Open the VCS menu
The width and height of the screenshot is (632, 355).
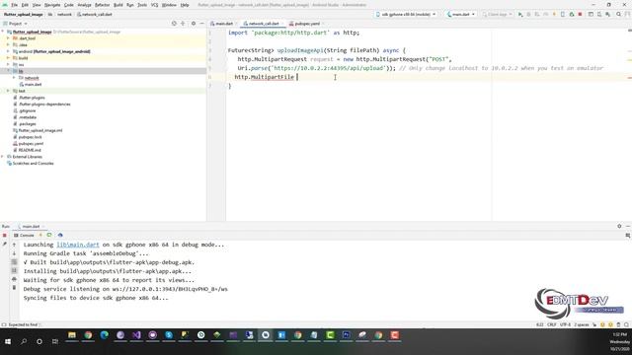tap(154, 5)
